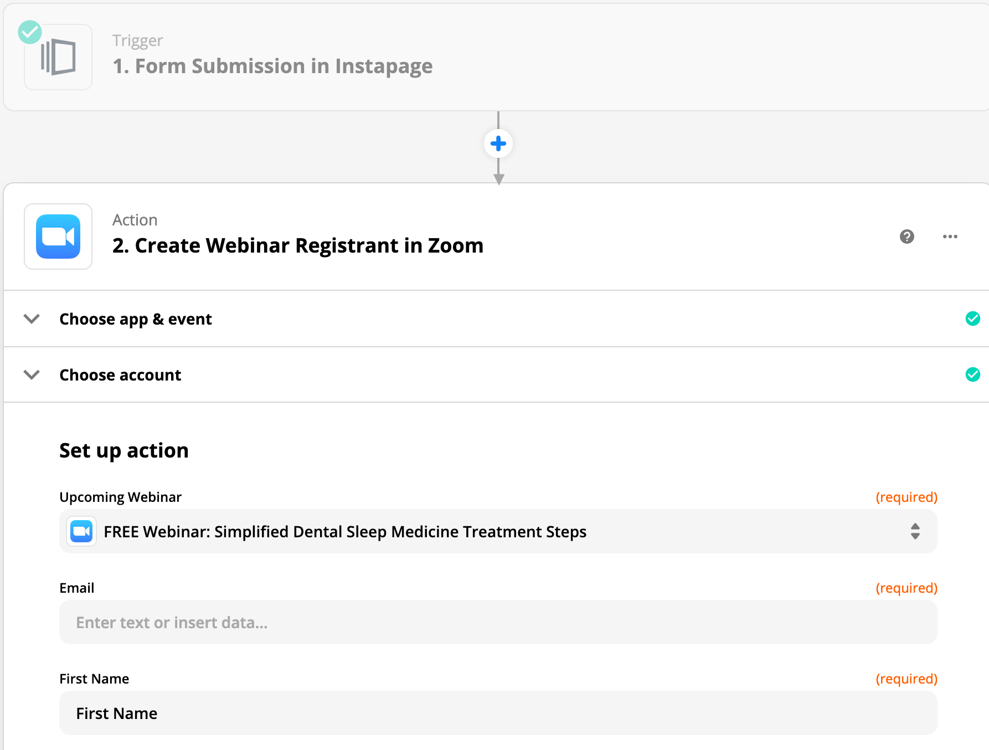Image resolution: width=989 pixels, height=750 pixels.
Task: Expand the Choose account chevron
Action: [32, 375]
